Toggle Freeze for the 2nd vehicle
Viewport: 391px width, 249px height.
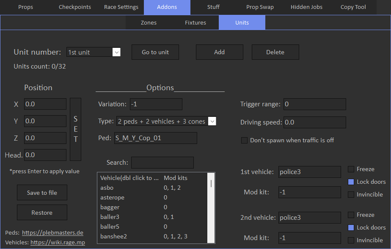(x=351, y=215)
